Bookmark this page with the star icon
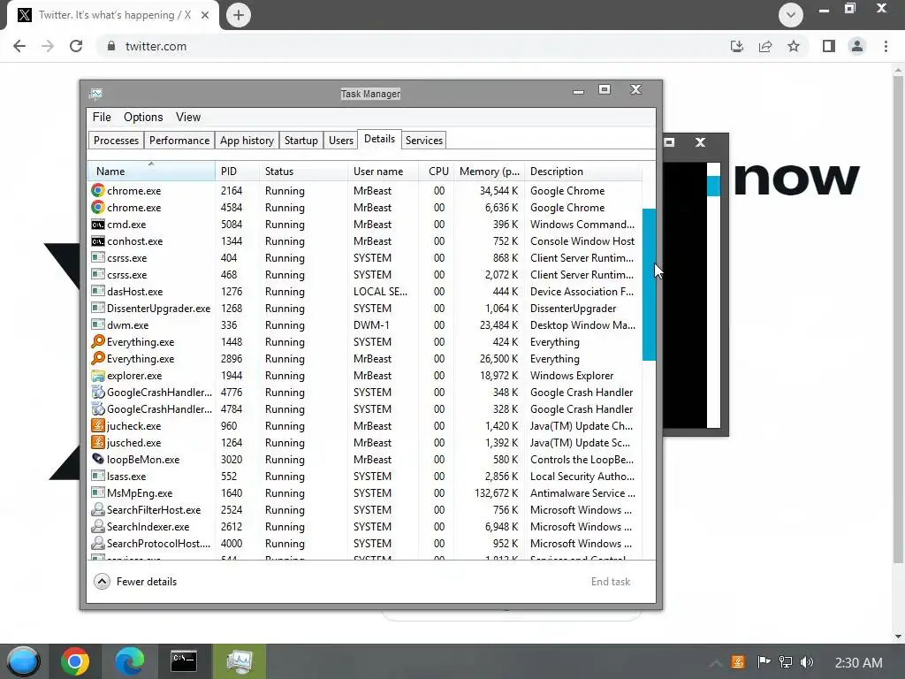This screenshot has width=905, height=679. [x=794, y=46]
